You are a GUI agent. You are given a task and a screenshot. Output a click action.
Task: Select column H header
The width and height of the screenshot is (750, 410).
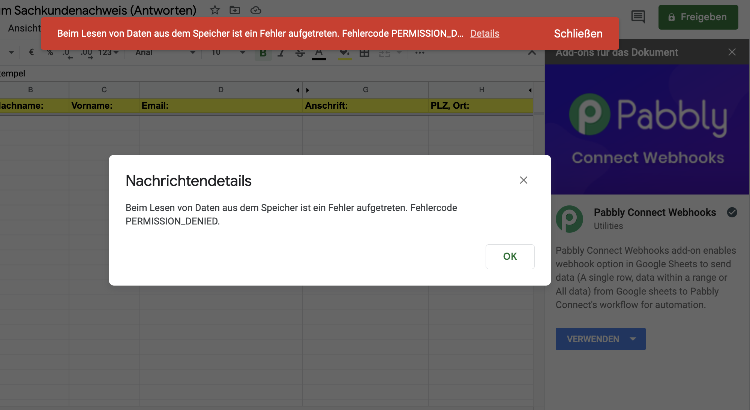(481, 90)
